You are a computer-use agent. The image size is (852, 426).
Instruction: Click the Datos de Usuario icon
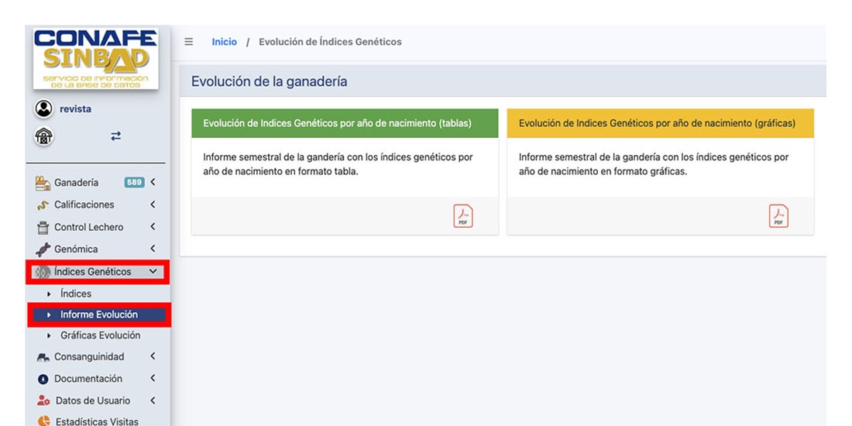tap(43, 400)
